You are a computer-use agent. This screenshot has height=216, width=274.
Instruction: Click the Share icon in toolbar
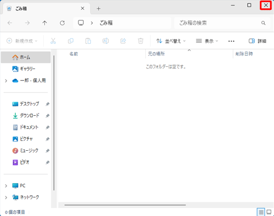(123, 41)
